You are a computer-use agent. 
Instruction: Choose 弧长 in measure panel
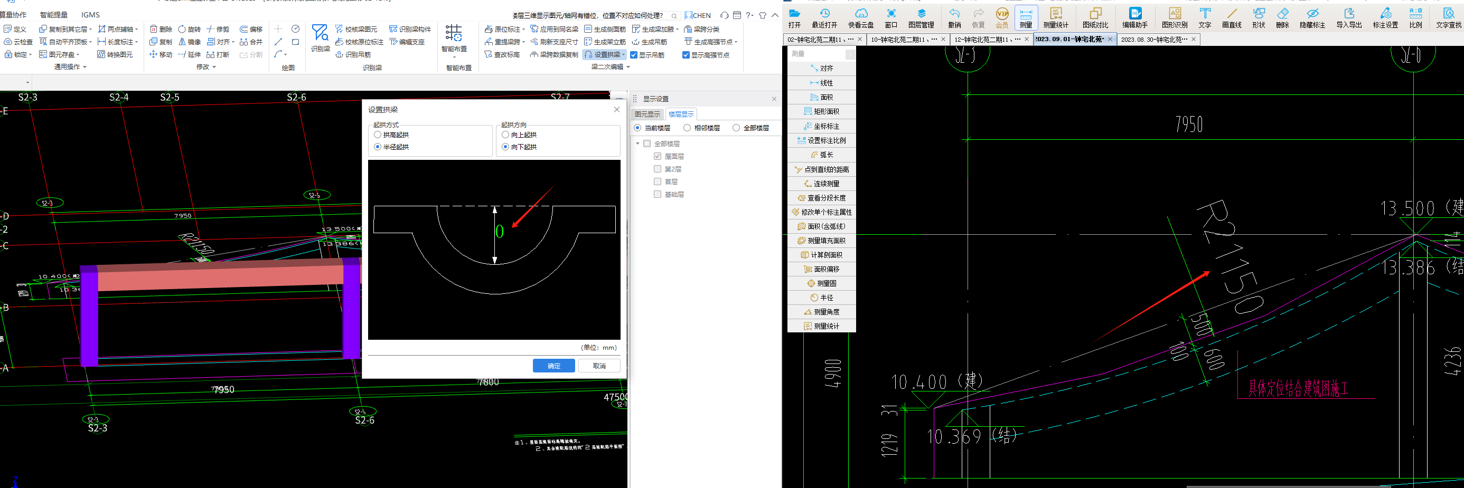tap(822, 155)
